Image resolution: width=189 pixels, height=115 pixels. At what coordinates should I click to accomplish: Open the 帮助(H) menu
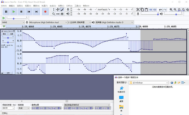click(86, 6)
